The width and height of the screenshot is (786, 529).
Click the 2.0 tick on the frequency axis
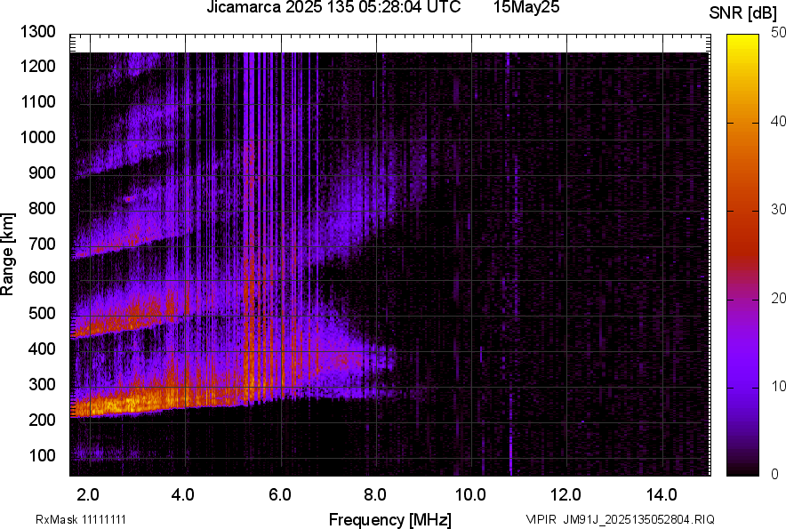tap(88, 494)
